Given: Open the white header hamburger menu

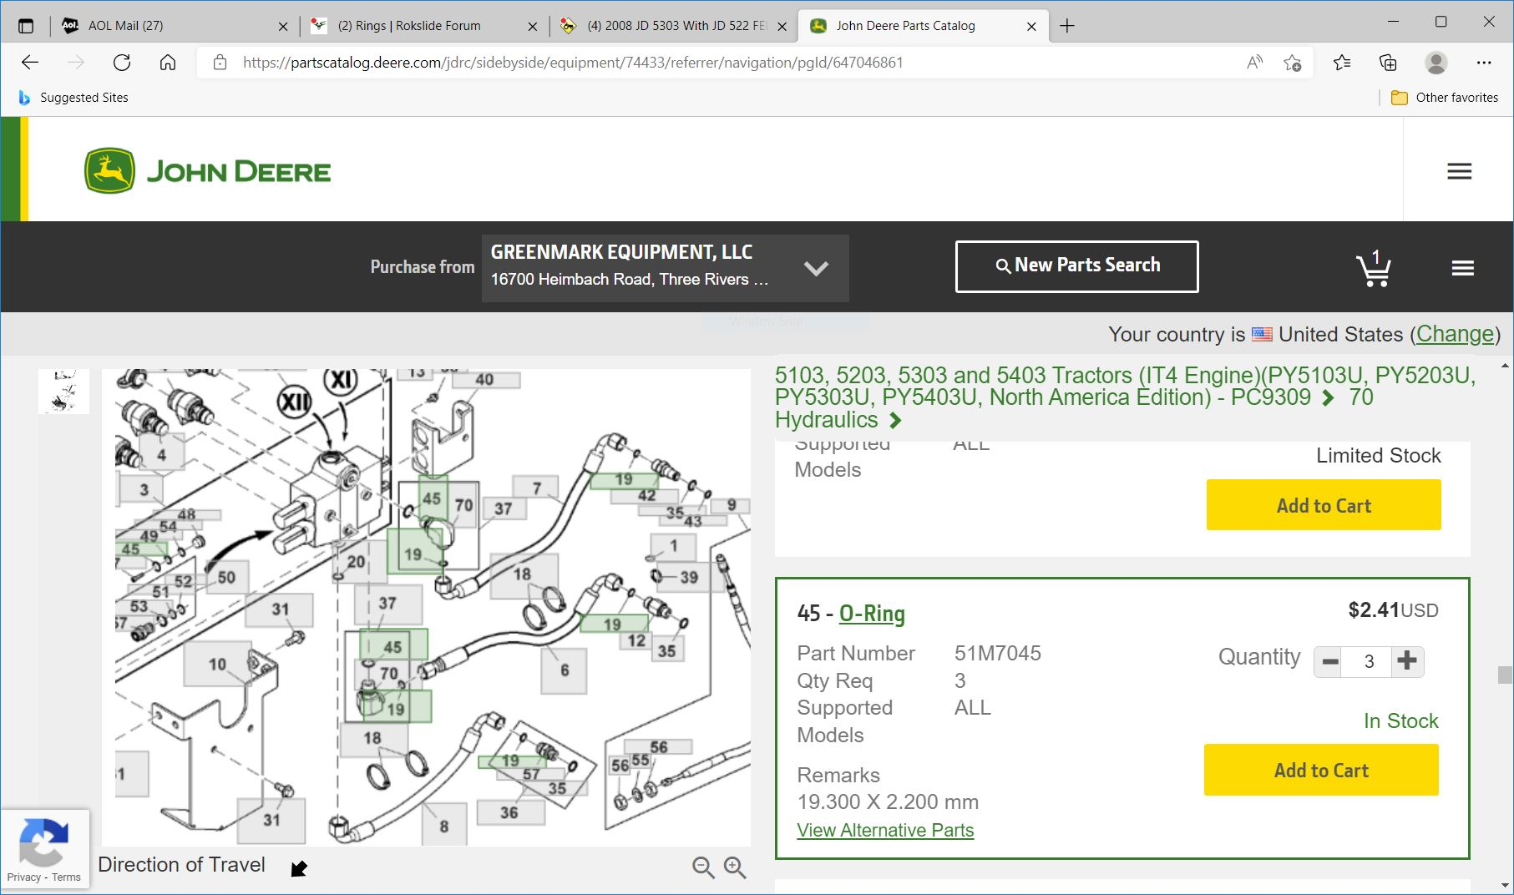Looking at the screenshot, I should tap(1459, 171).
